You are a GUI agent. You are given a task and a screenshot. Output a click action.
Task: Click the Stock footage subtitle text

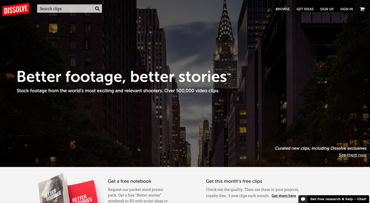pyautogui.click(x=118, y=91)
